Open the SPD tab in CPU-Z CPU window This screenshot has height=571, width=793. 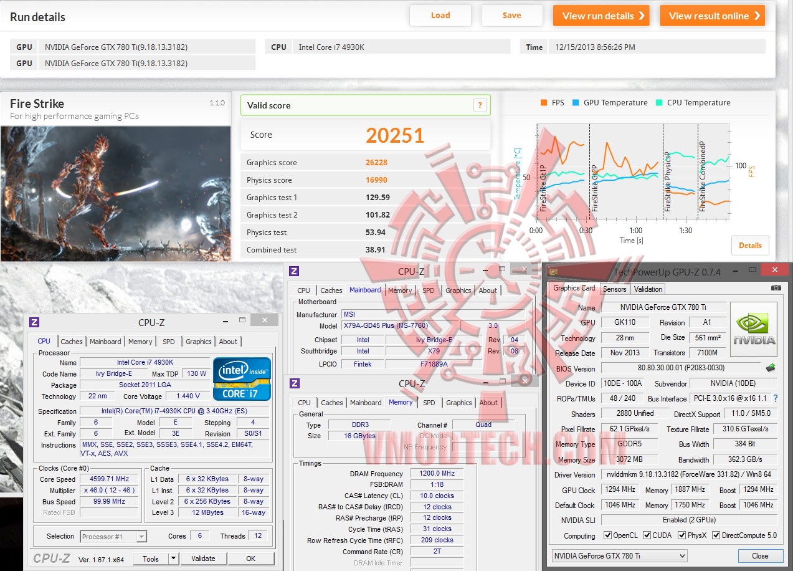click(x=168, y=341)
